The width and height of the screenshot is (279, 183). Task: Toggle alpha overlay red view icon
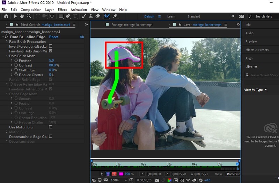[114, 174]
